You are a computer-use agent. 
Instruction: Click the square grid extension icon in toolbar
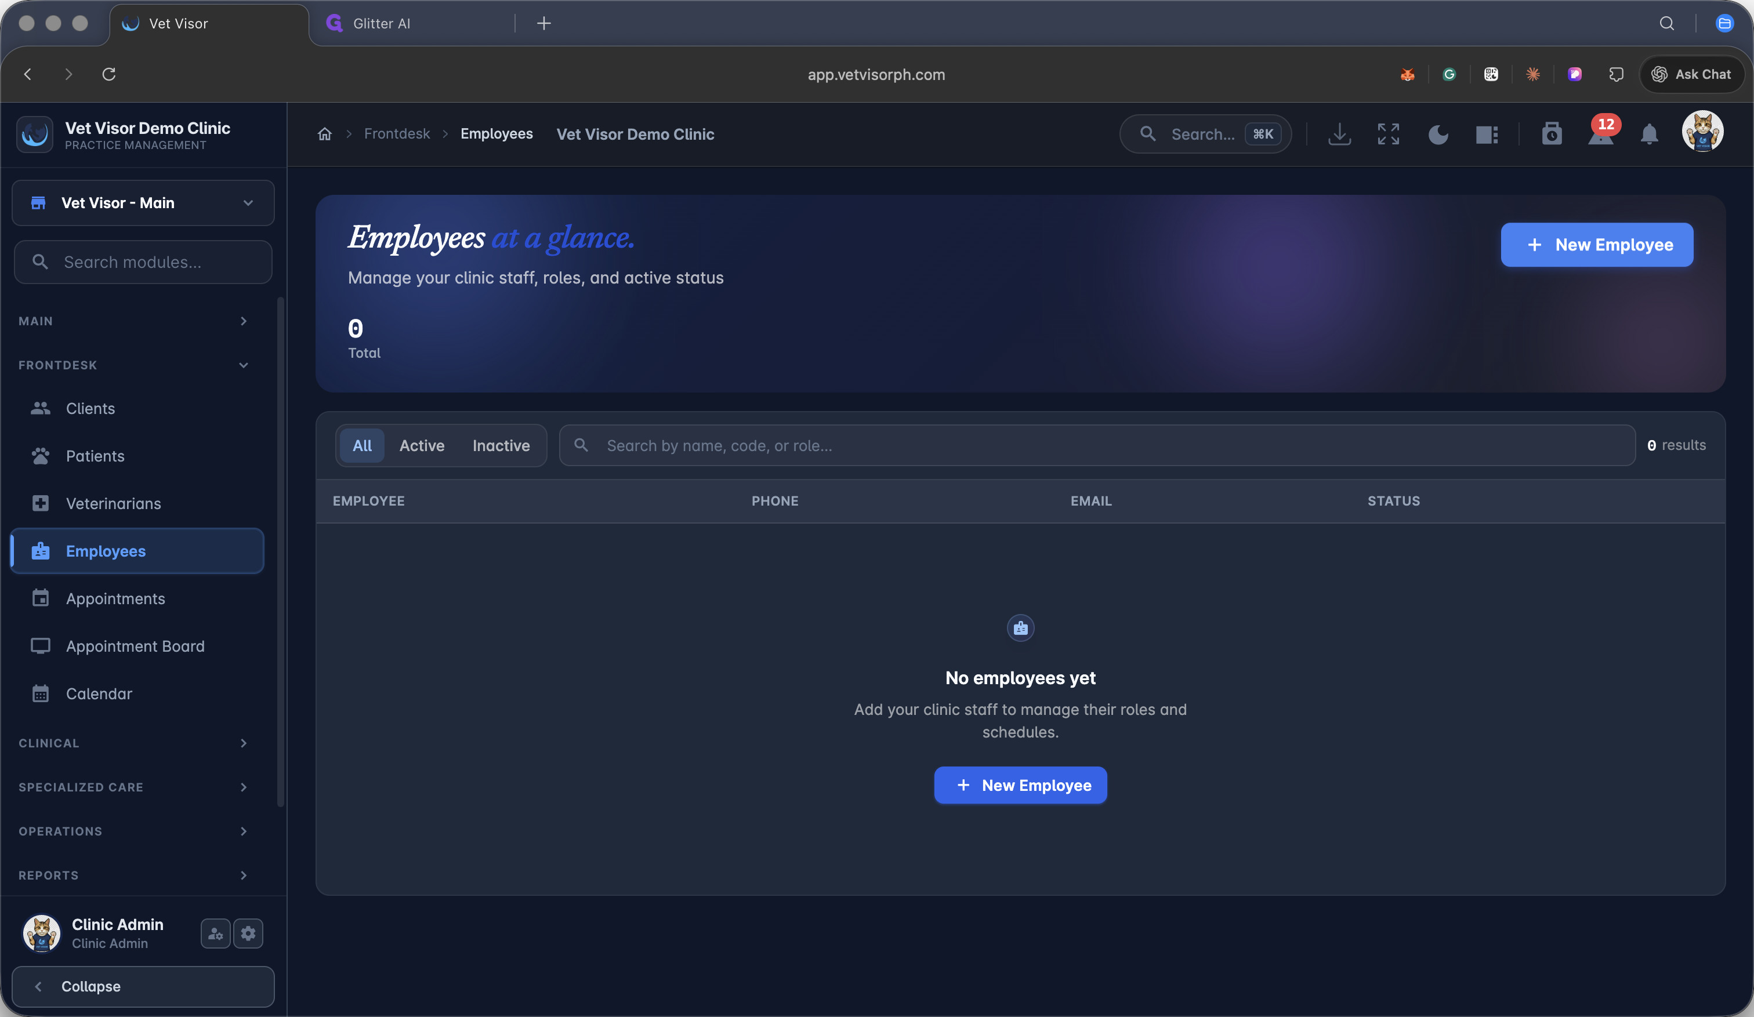point(1491,74)
